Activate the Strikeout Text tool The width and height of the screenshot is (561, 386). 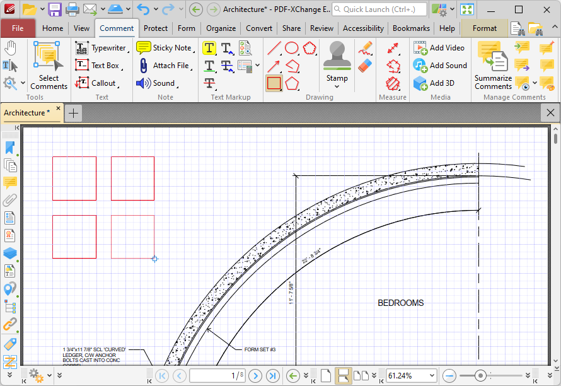(209, 83)
